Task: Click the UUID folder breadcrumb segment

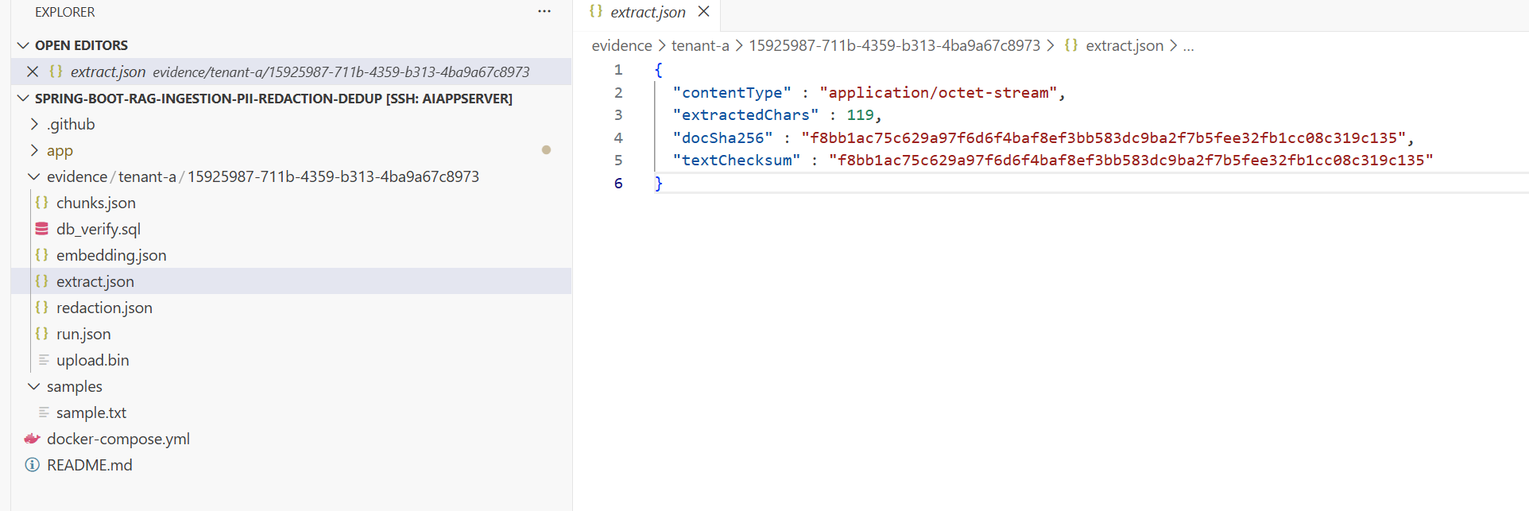Action: 894,45
